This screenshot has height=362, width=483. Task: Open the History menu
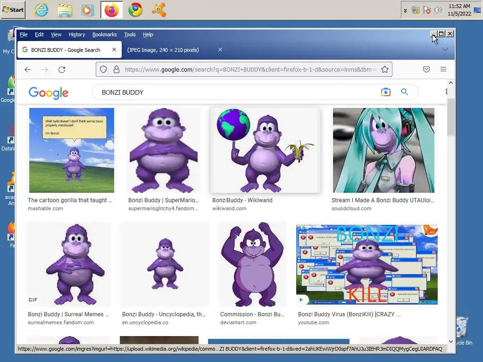pos(77,34)
